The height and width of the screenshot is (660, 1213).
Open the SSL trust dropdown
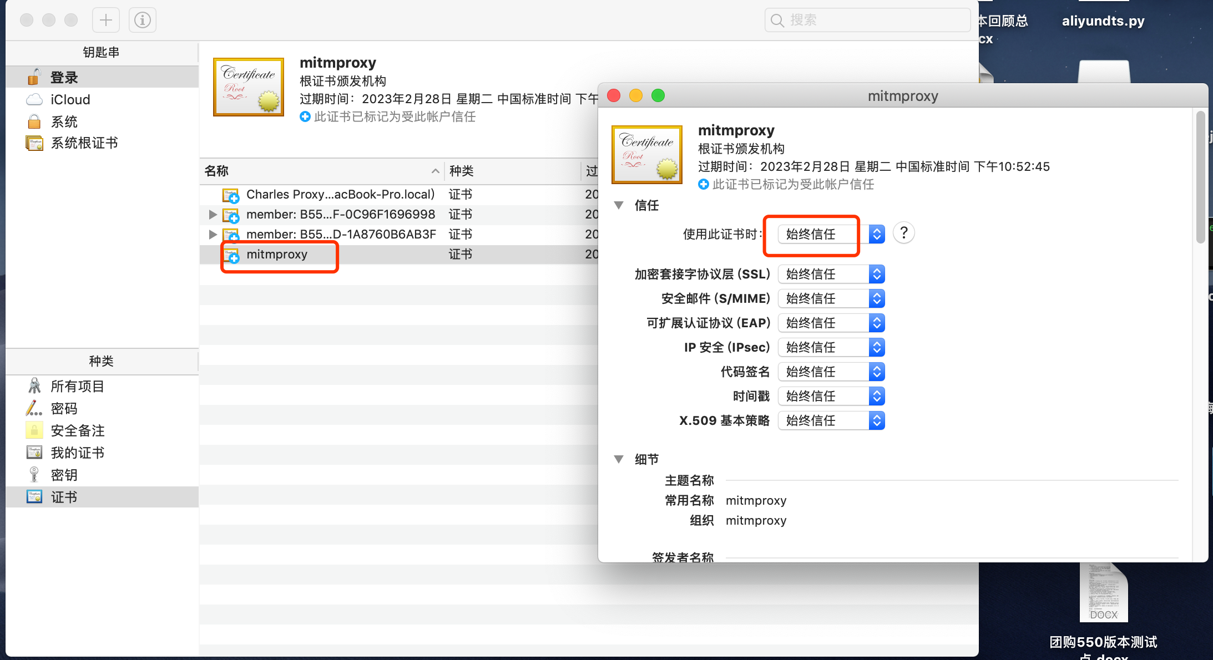pos(831,274)
